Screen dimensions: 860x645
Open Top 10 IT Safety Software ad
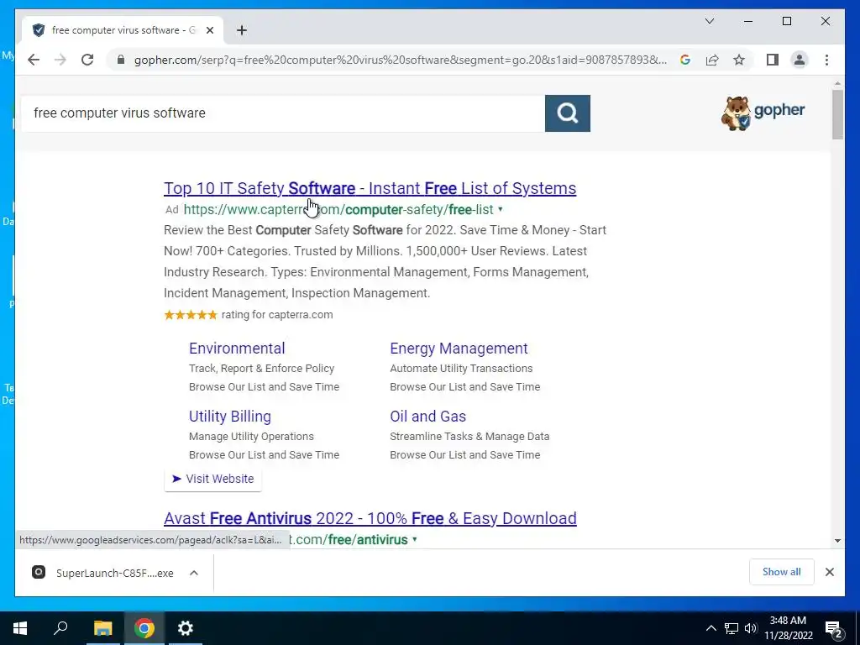point(370,188)
